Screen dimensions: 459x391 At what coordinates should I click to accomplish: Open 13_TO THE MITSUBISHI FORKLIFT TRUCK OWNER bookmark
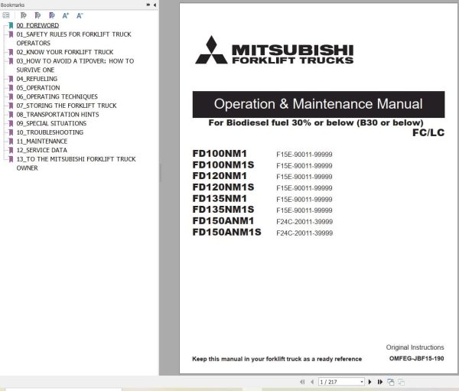click(76, 164)
